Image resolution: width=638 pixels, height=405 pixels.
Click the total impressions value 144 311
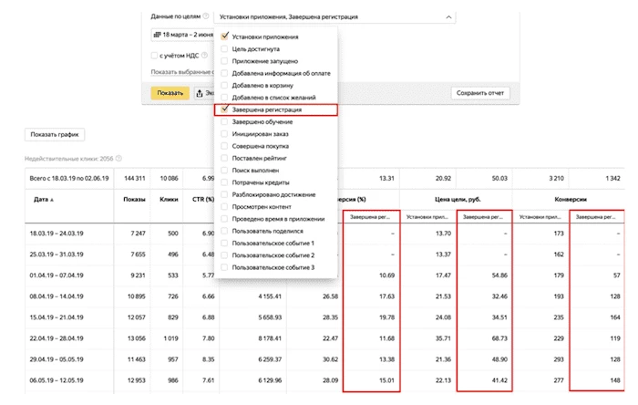(135, 178)
